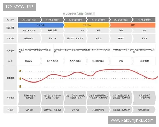Click the 结束 step cell
Viewport: 159px width, 127px height.
click(x=144, y=30)
